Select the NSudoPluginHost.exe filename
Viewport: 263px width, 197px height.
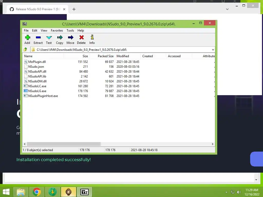coord(43,96)
